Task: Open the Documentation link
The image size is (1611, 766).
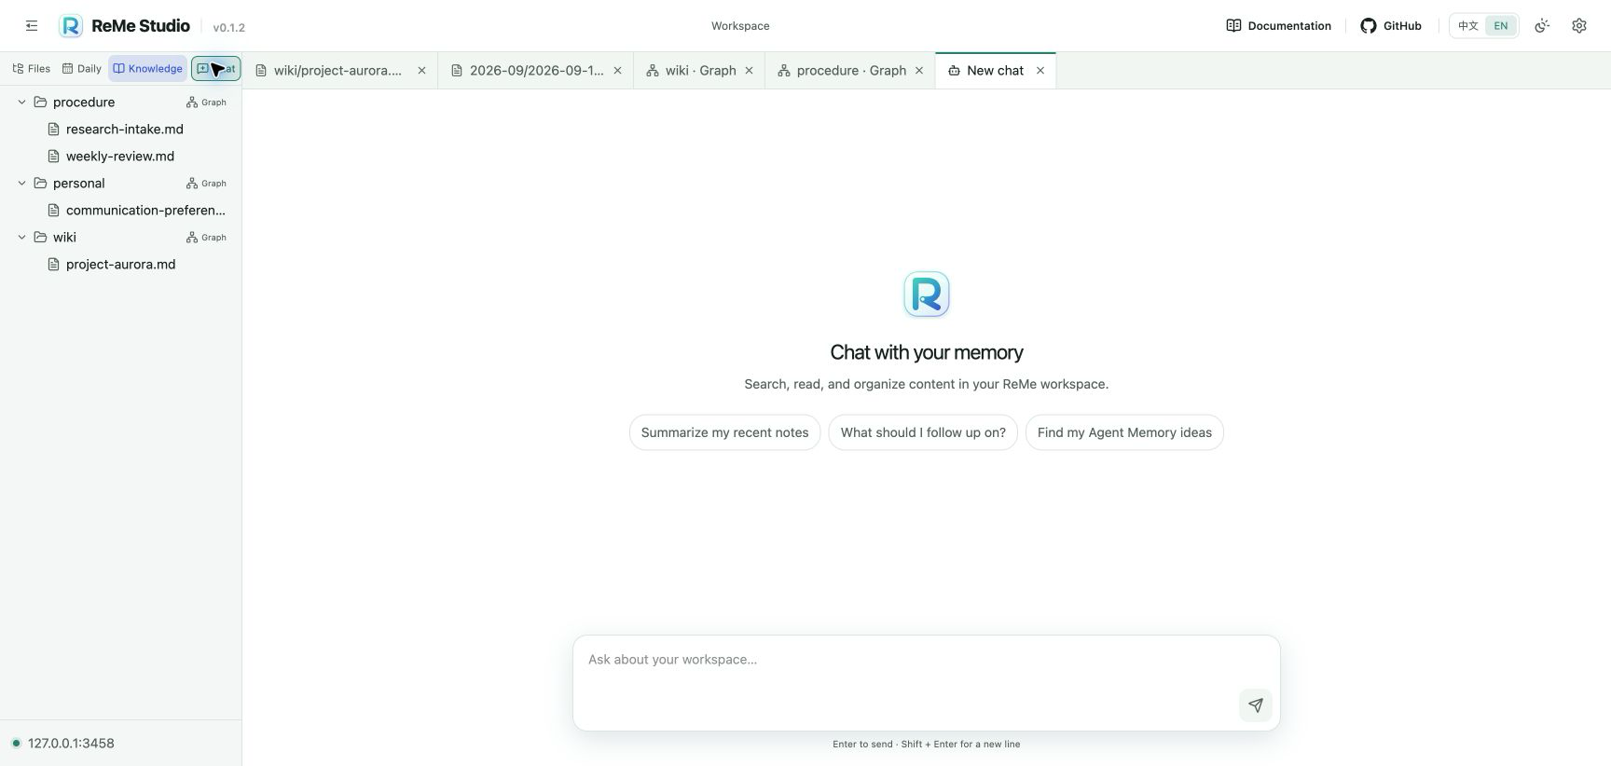Action: click(1278, 26)
